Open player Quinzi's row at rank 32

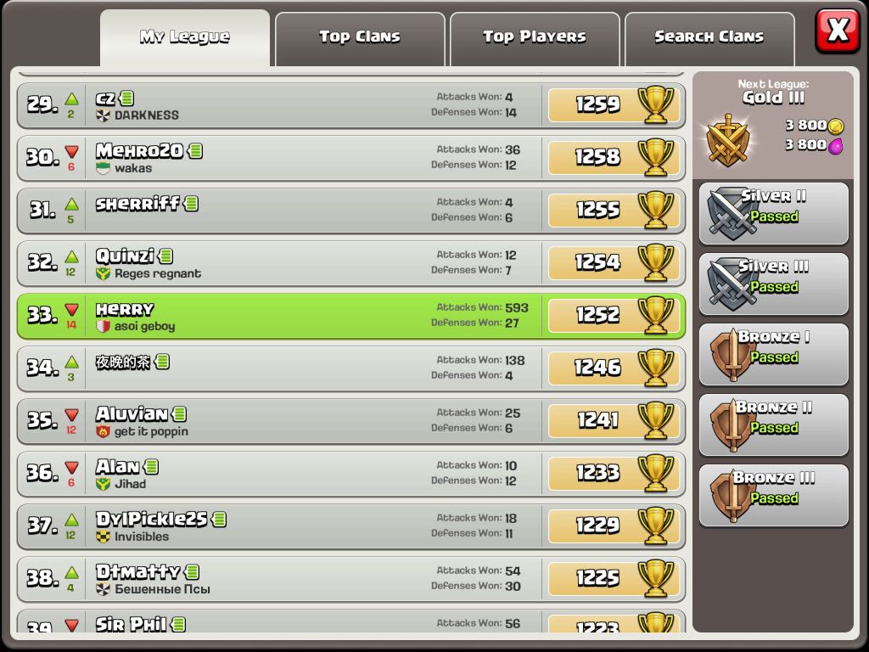click(x=350, y=263)
